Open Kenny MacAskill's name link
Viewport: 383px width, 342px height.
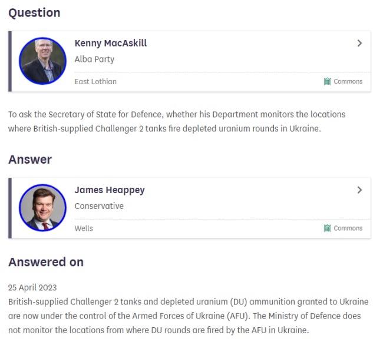click(111, 43)
